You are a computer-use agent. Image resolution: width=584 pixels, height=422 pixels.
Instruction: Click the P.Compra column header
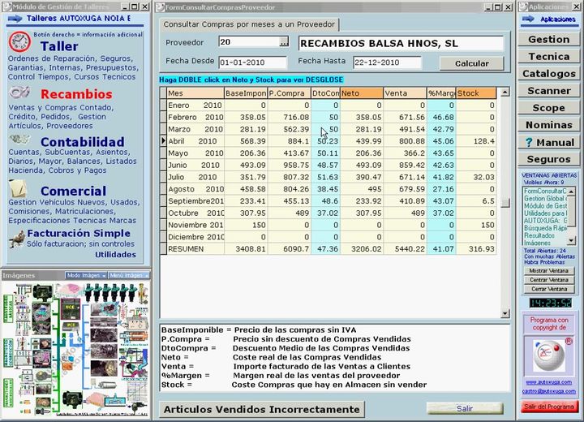point(289,93)
